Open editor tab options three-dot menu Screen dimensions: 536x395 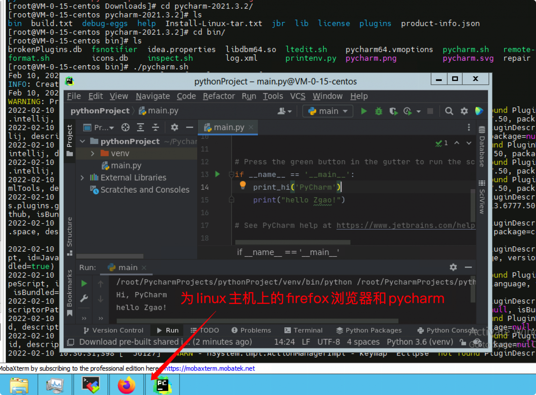click(469, 127)
